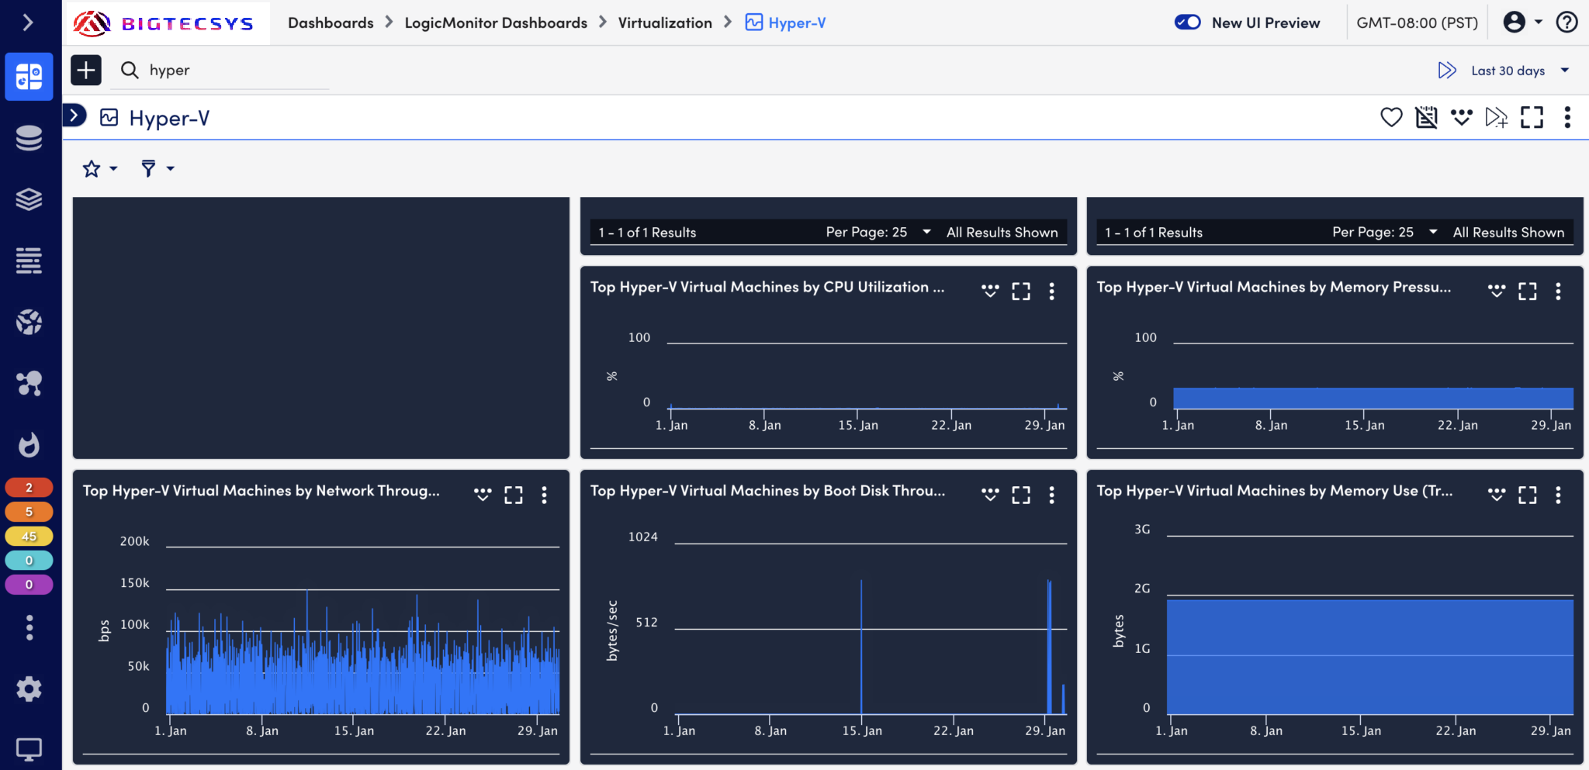This screenshot has width=1589, height=770.
Task: Maximize the Boot Disk Throughput widget
Action: pos(1021,495)
